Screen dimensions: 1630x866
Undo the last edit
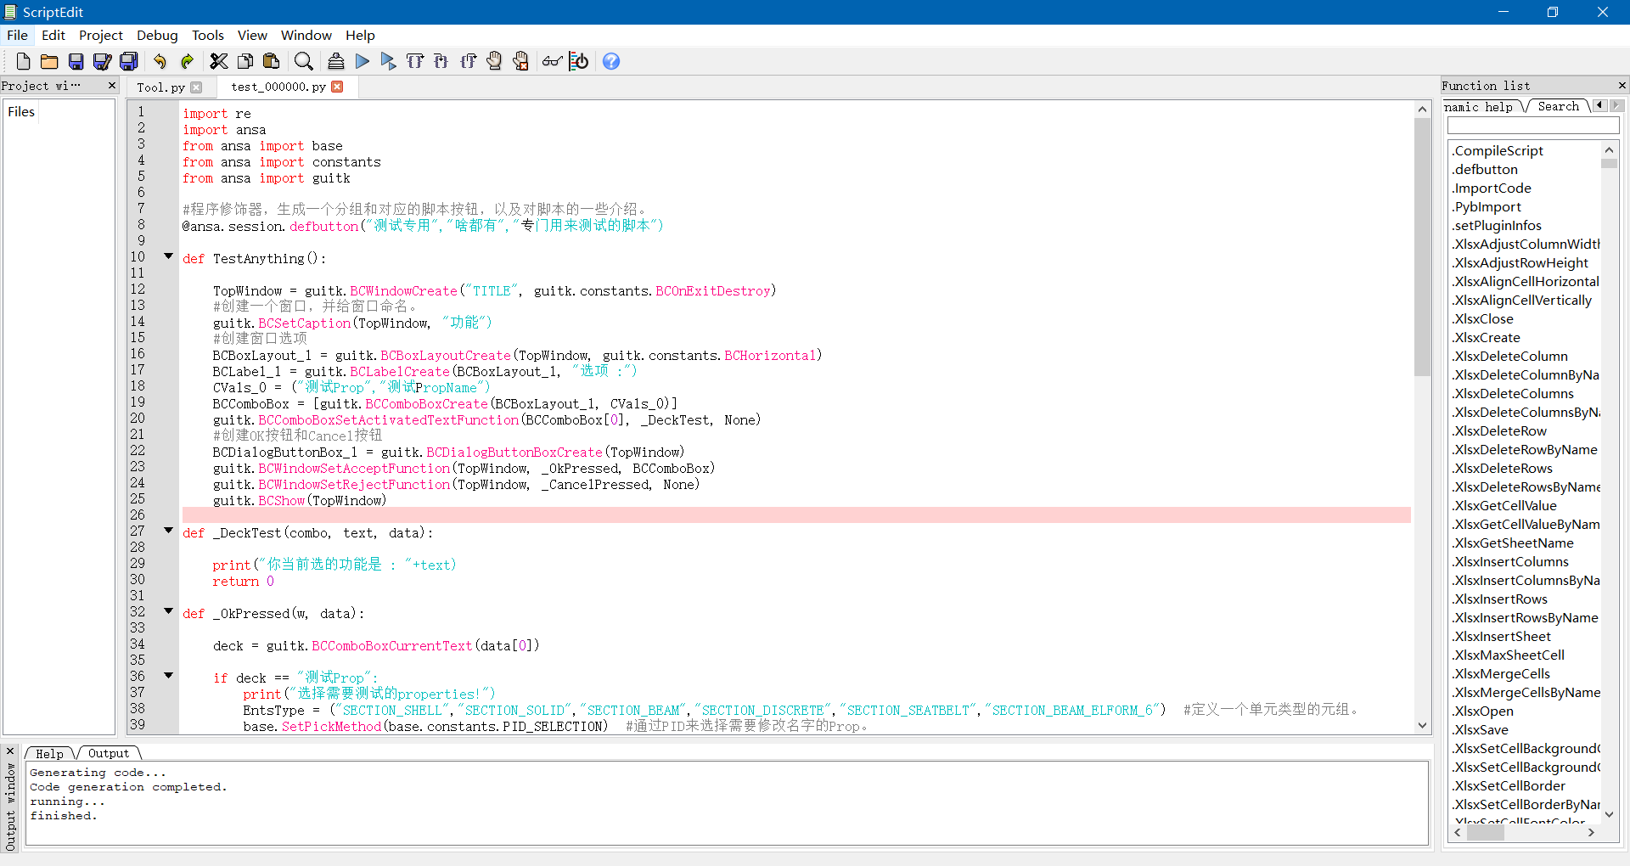[160, 61]
